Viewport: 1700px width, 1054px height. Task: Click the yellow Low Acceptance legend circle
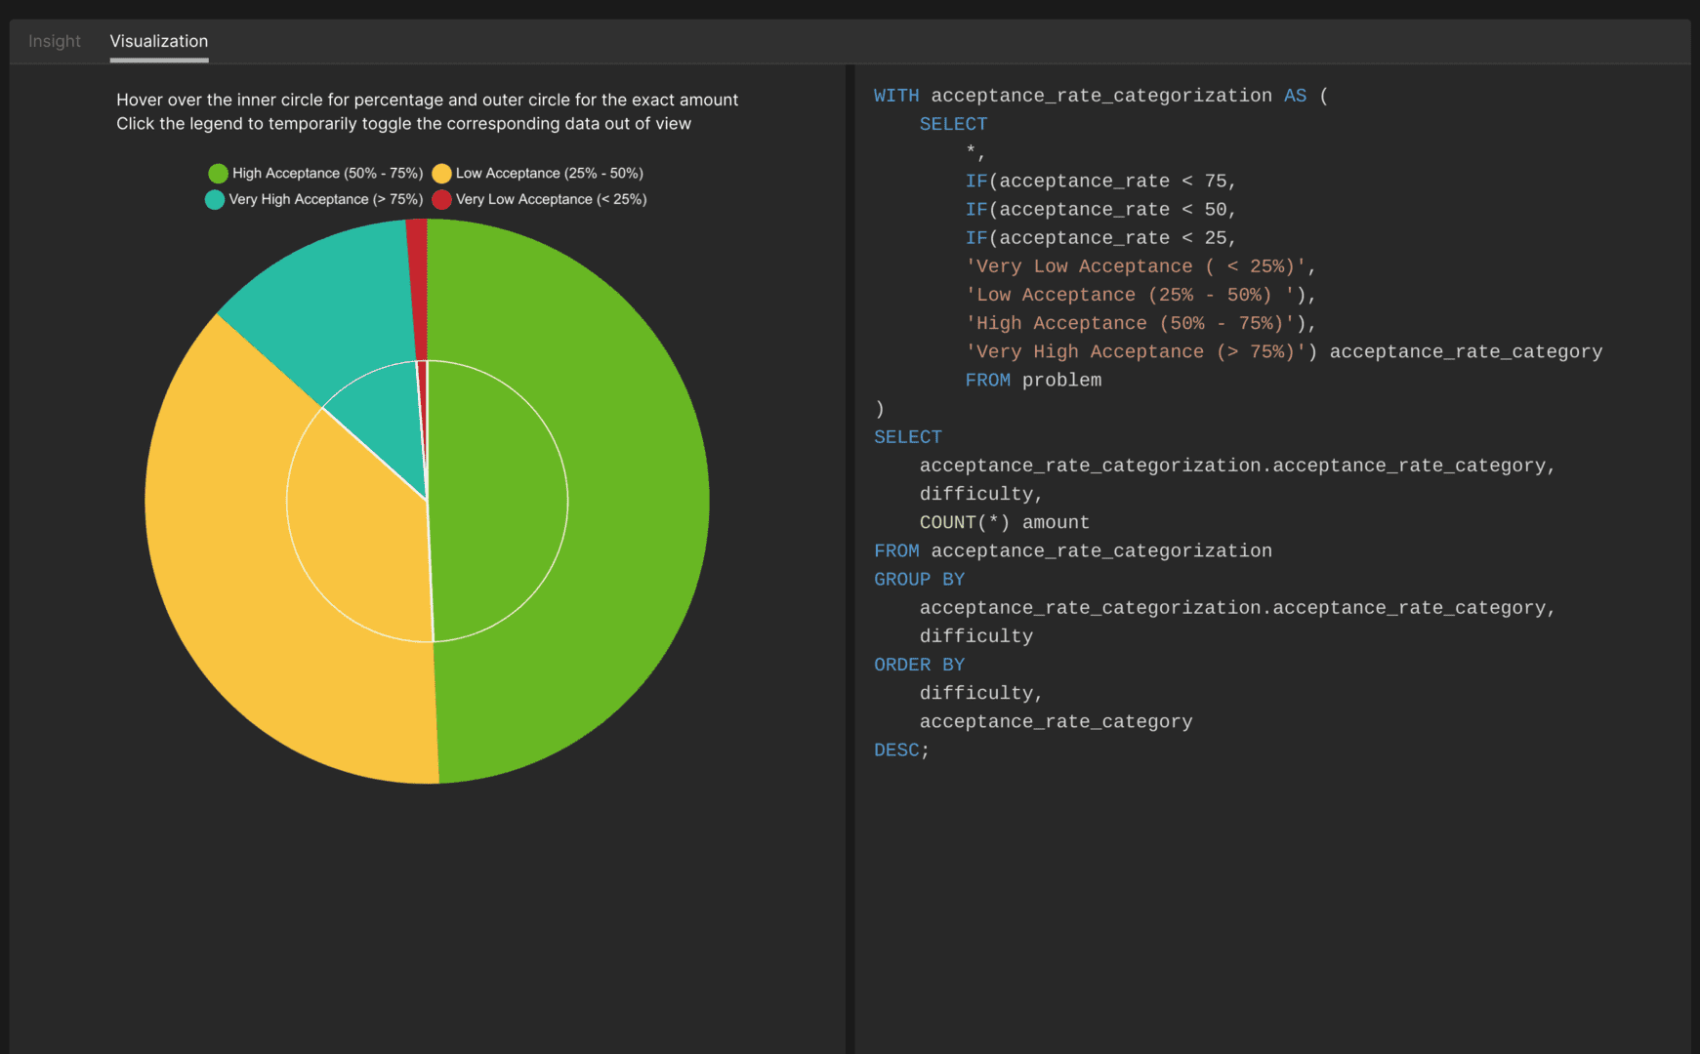coord(441,174)
